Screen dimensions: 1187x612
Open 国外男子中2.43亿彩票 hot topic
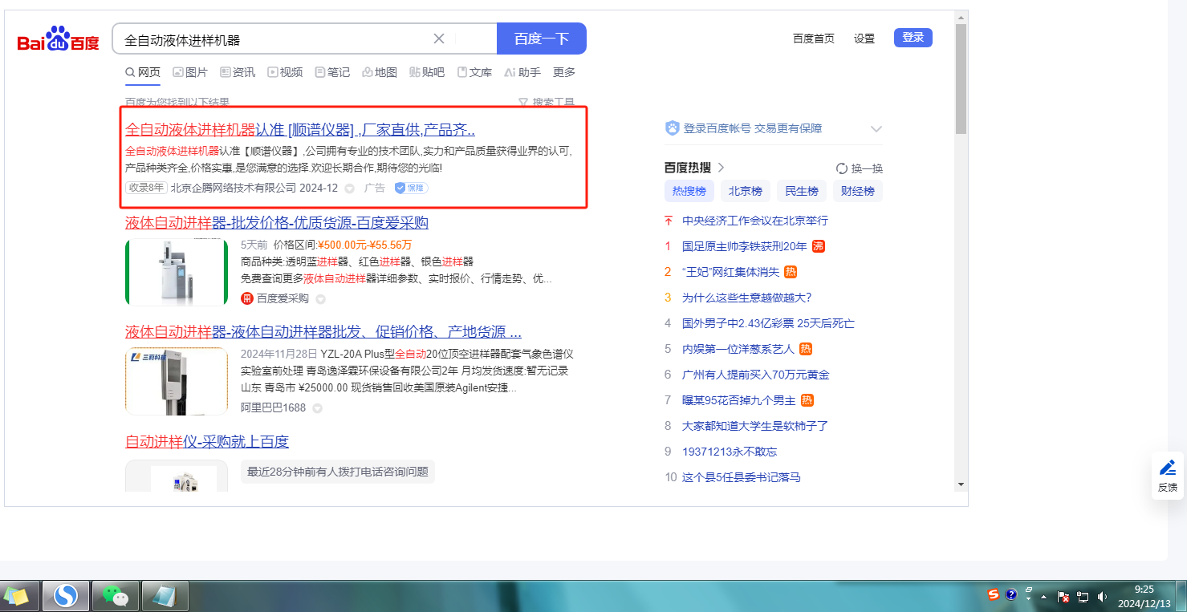[768, 323]
